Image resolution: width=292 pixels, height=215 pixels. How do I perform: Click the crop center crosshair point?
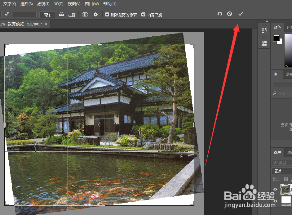tap(99, 125)
